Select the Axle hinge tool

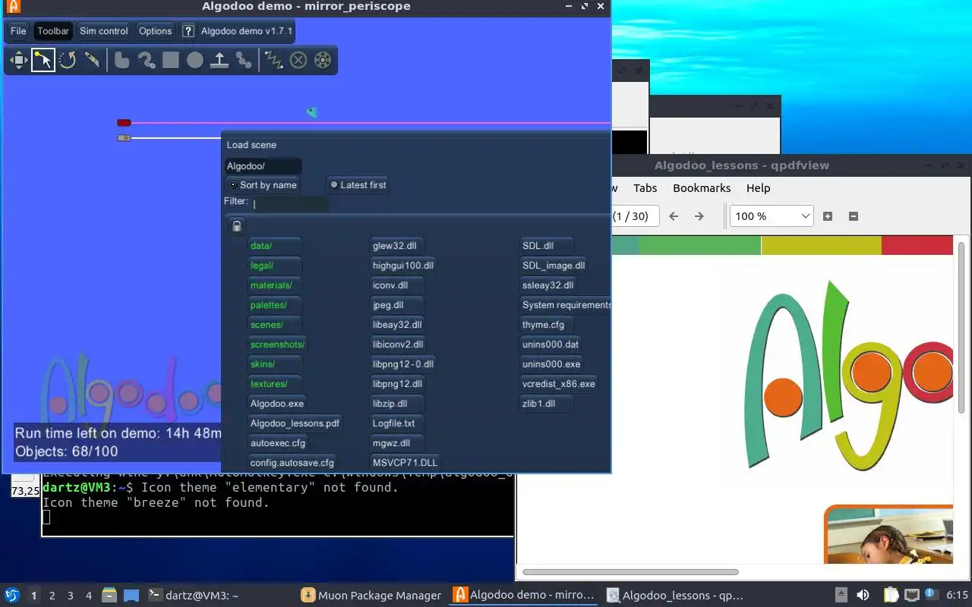(323, 60)
